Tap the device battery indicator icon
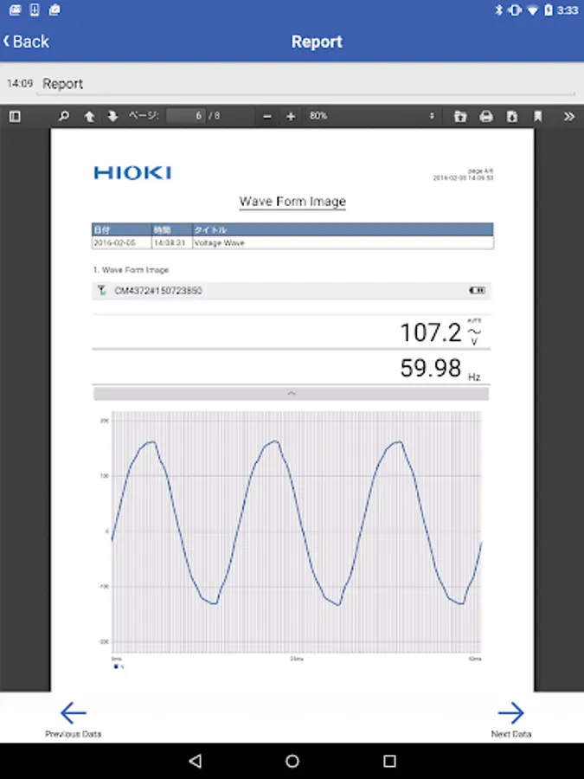Image resolution: width=584 pixels, height=779 pixels. pos(478,290)
